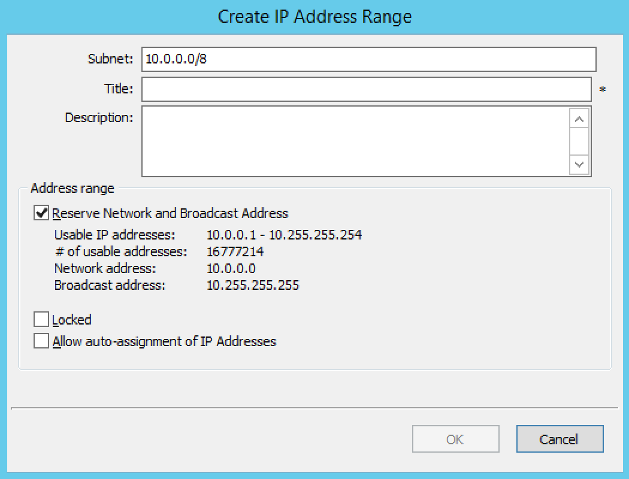Click the Description: field label

click(99, 117)
